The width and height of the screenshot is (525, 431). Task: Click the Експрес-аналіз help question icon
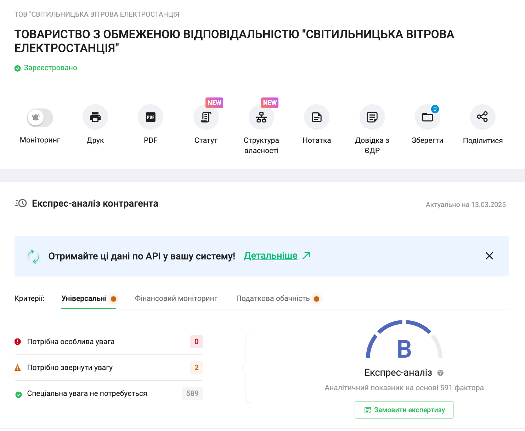(x=440, y=373)
